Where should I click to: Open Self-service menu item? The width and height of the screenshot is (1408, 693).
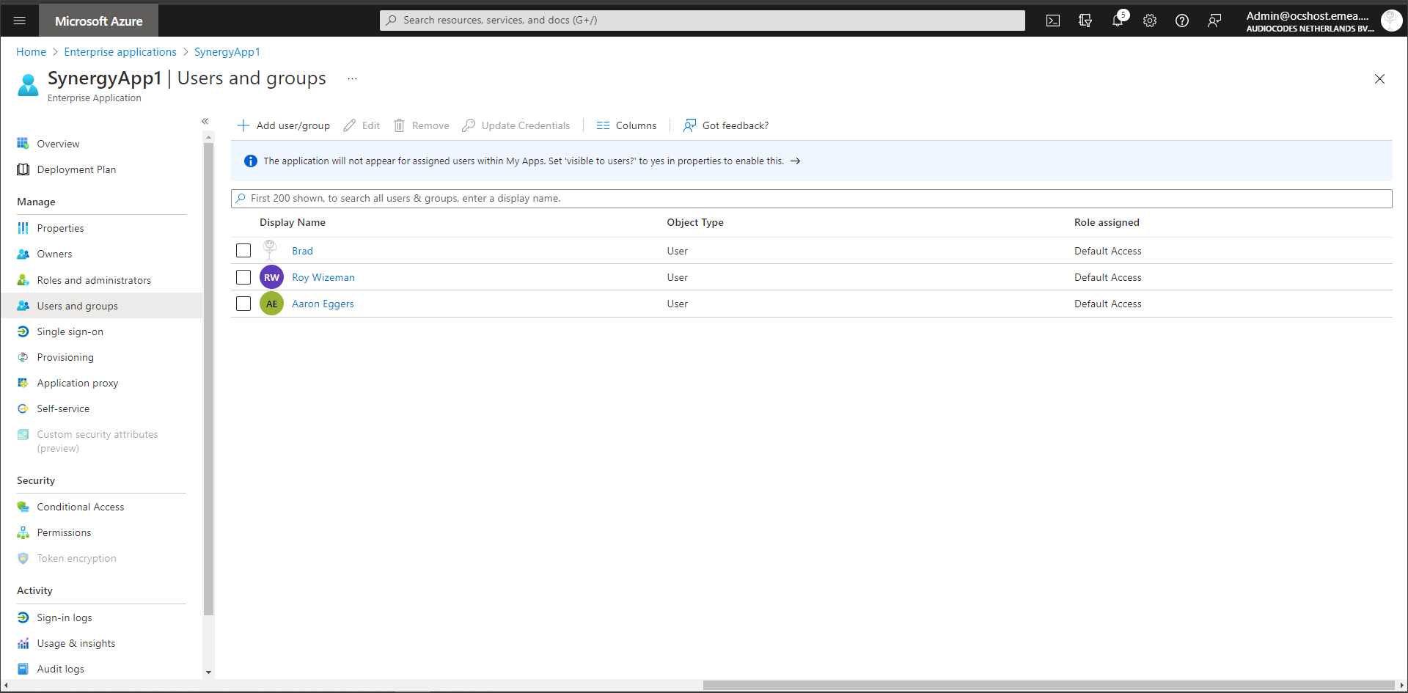coord(63,408)
